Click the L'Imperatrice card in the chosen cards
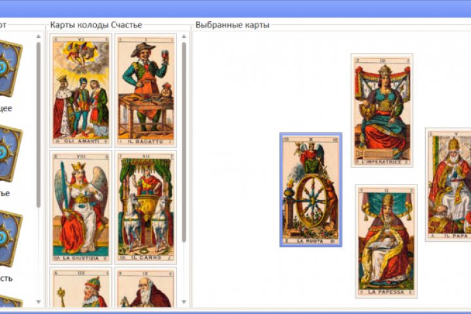This screenshot has width=471, height=314. [x=382, y=111]
